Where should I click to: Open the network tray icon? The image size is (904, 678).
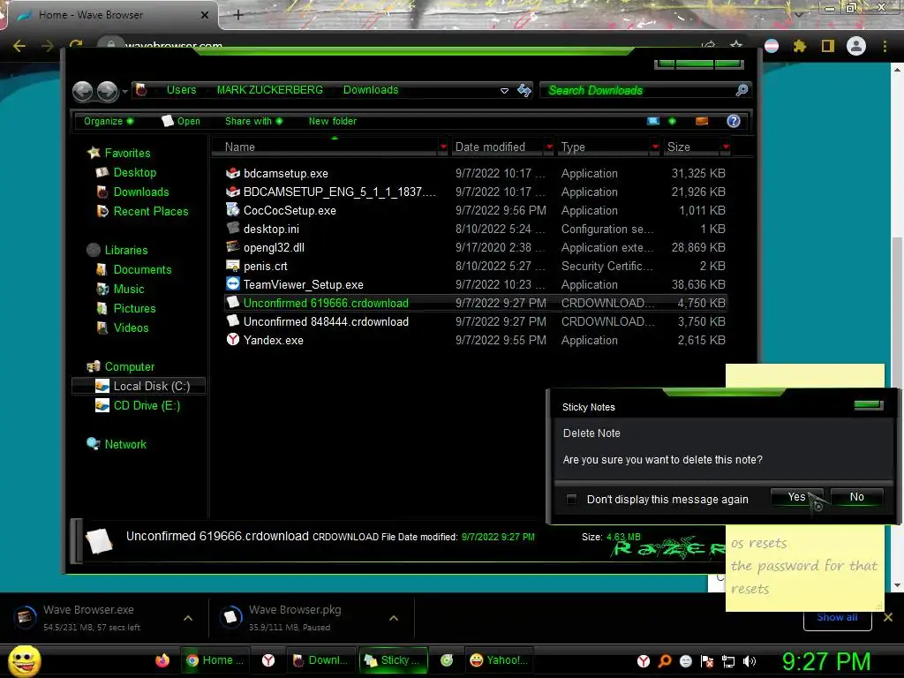point(728,661)
